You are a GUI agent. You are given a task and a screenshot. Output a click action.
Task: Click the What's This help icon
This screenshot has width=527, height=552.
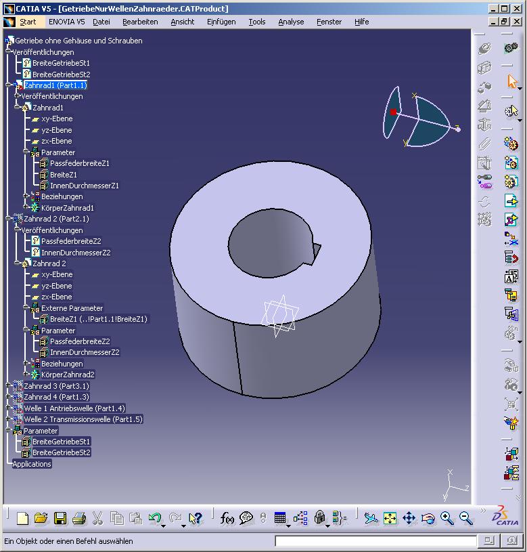point(195,518)
